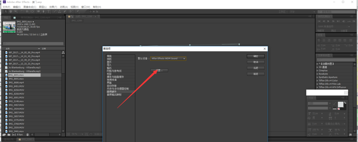The image size is (358, 142).
Task: Close the 首选项 dialog with X
Action: [265, 49]
